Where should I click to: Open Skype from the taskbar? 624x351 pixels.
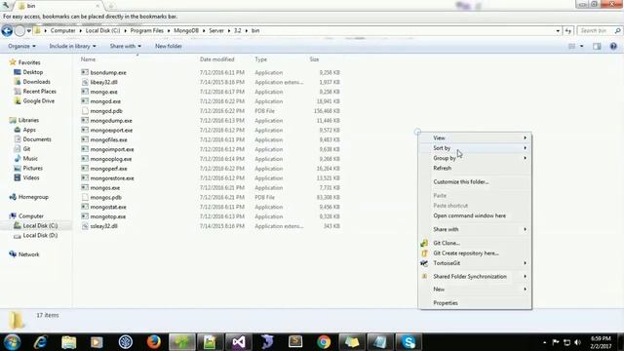(x=409, y=342)
